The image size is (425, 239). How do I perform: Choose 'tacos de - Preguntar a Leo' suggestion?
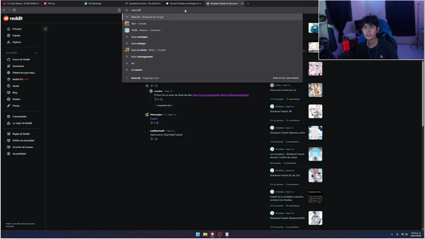tap(212, 78)
